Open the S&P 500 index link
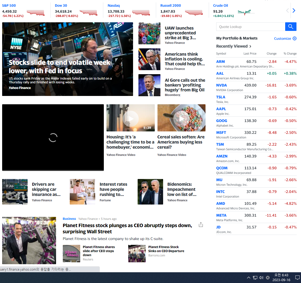Viewport: 301px width, 283px height. tap(9, 6)
